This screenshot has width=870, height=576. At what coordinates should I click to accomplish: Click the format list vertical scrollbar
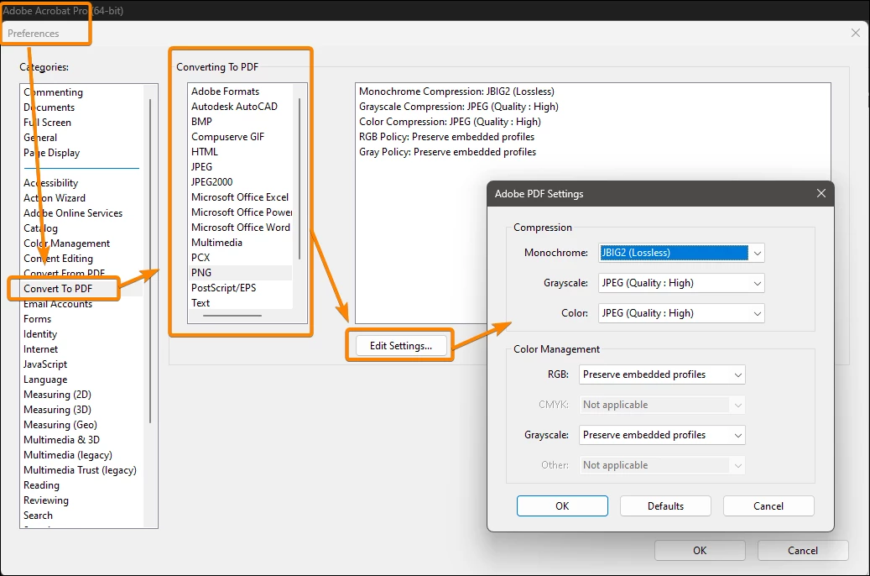pos(300,179)
